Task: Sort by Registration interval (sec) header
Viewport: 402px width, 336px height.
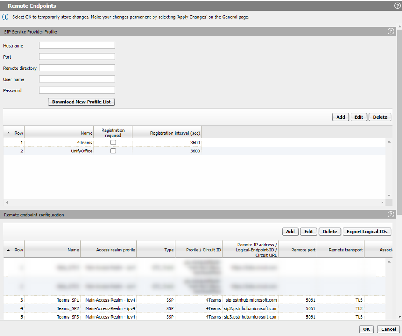Action: 167,133
